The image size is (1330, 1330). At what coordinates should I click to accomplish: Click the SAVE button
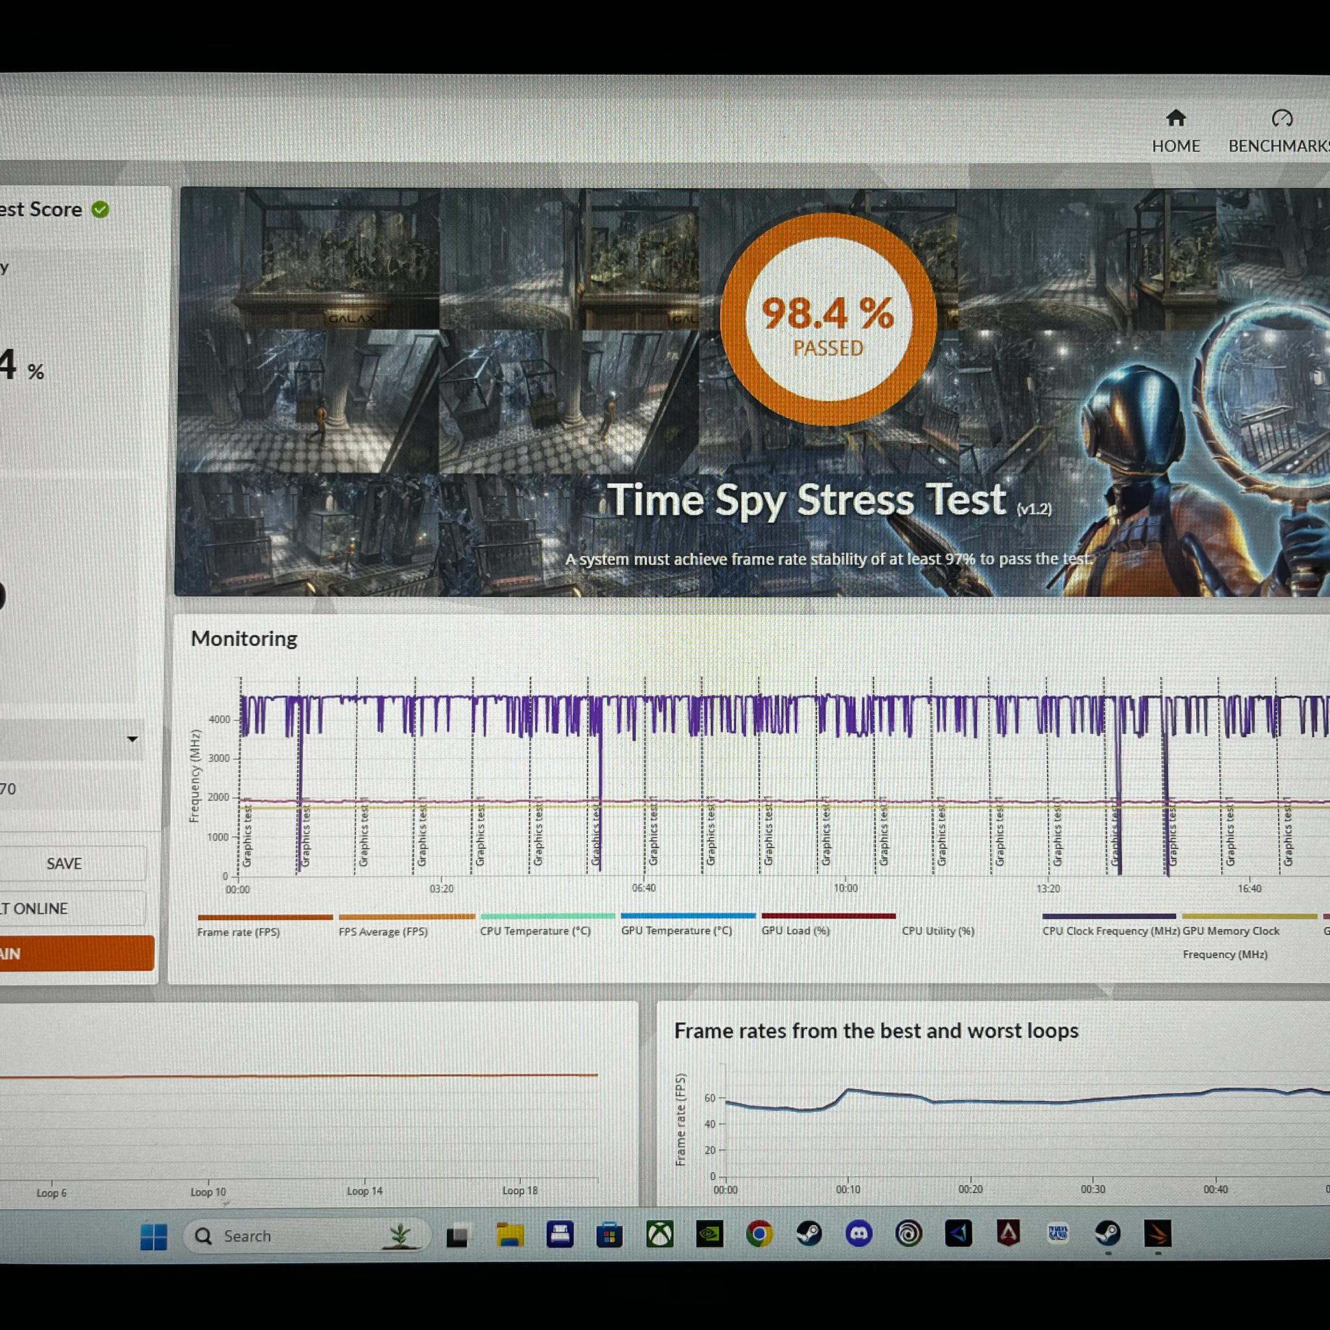coord(64,863)
